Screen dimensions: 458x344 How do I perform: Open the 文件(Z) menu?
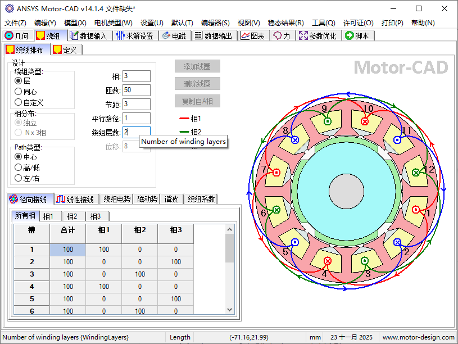(15, 23)
